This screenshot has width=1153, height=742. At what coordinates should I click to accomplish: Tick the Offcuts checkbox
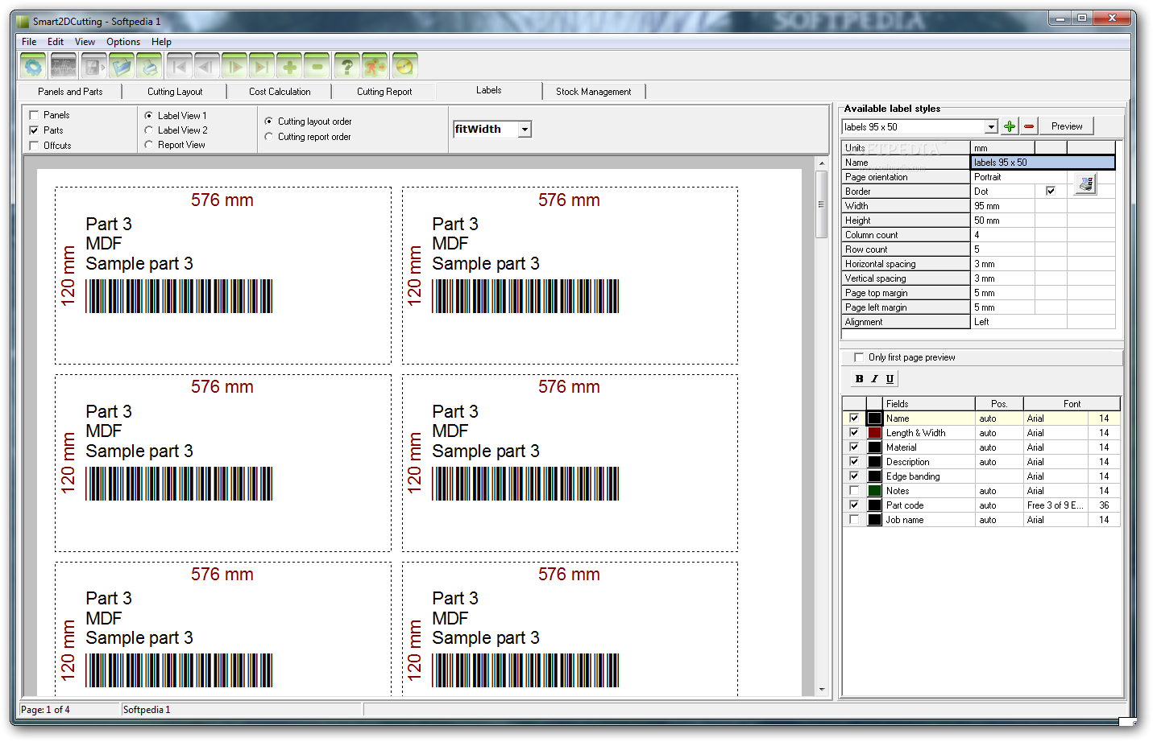(34, 146)
